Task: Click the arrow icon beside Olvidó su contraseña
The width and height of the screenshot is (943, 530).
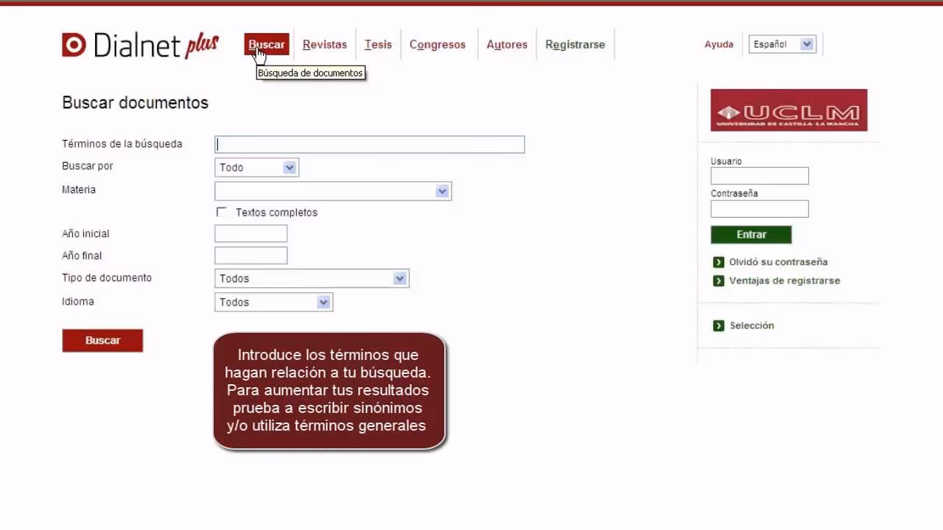Action: click(718, 262)
